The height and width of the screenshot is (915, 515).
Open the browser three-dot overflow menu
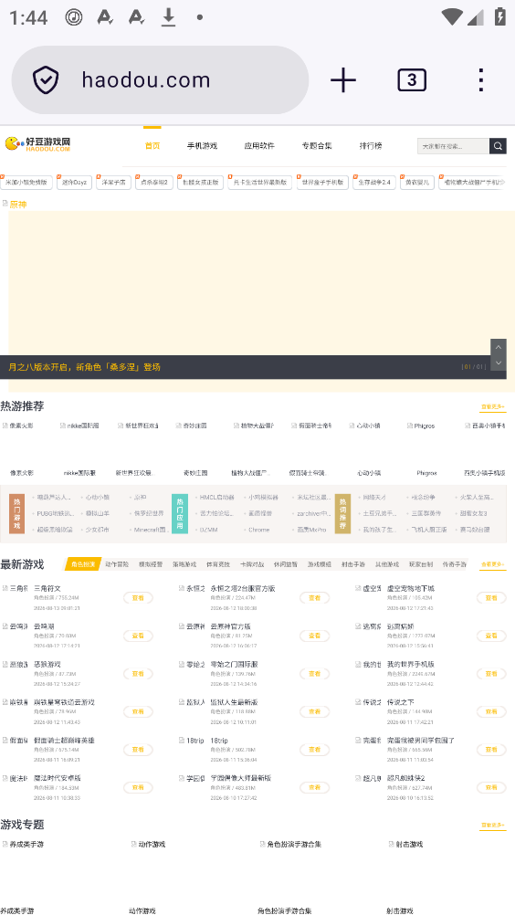click(480, 80)
